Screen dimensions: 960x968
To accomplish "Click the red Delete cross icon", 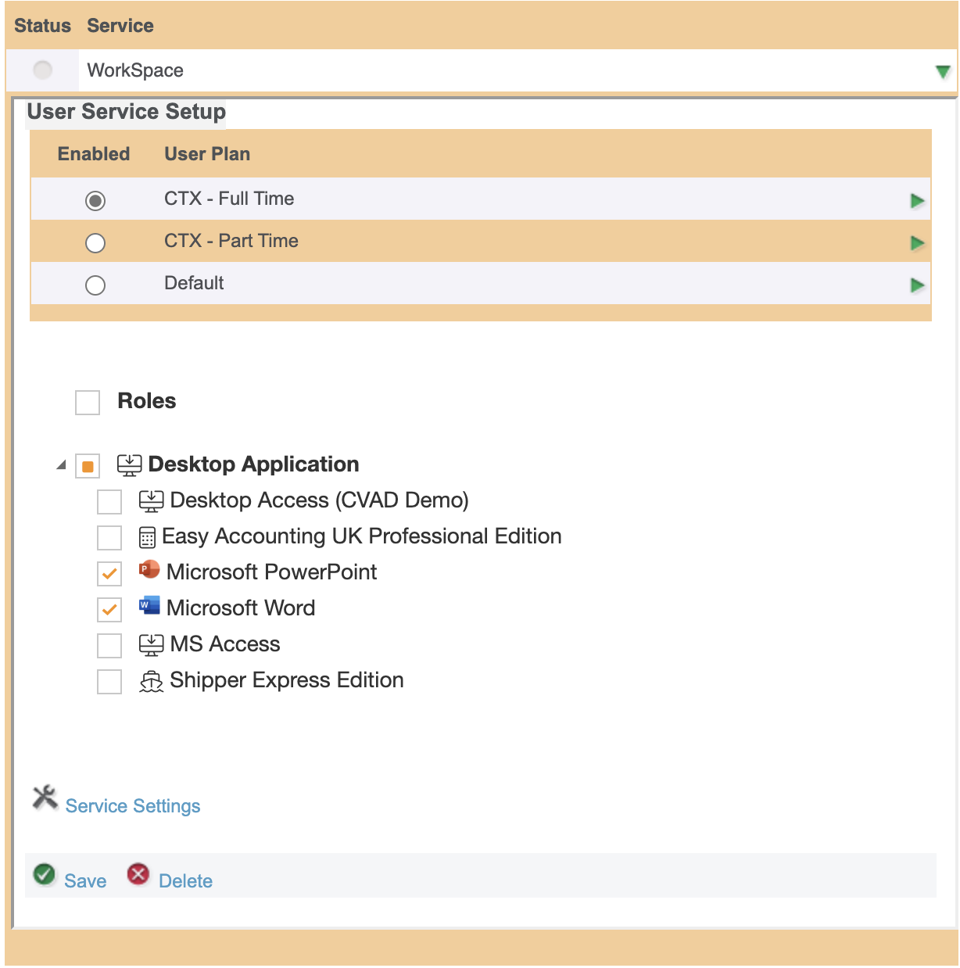I will pos(138,874).
